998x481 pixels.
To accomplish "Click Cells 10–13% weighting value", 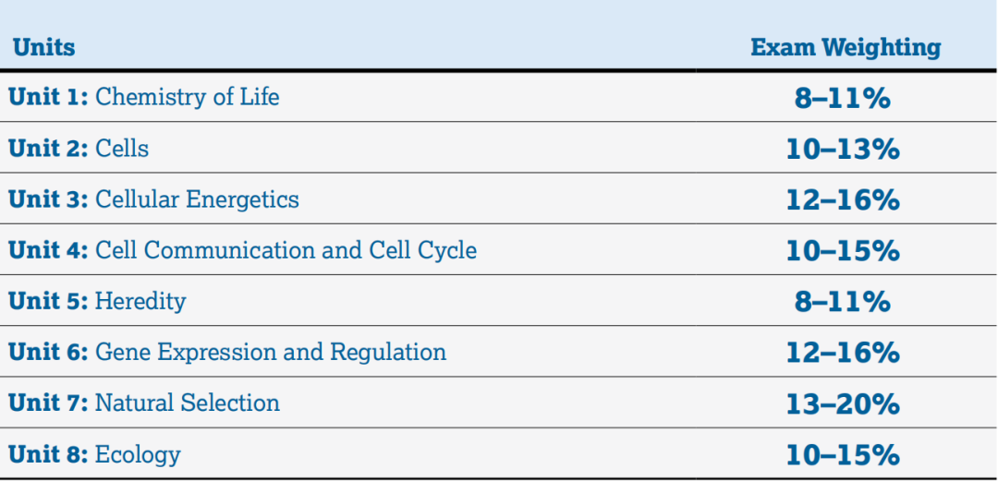I will tap(842, 149).
